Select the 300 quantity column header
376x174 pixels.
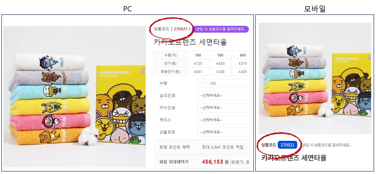click(220, 55)
